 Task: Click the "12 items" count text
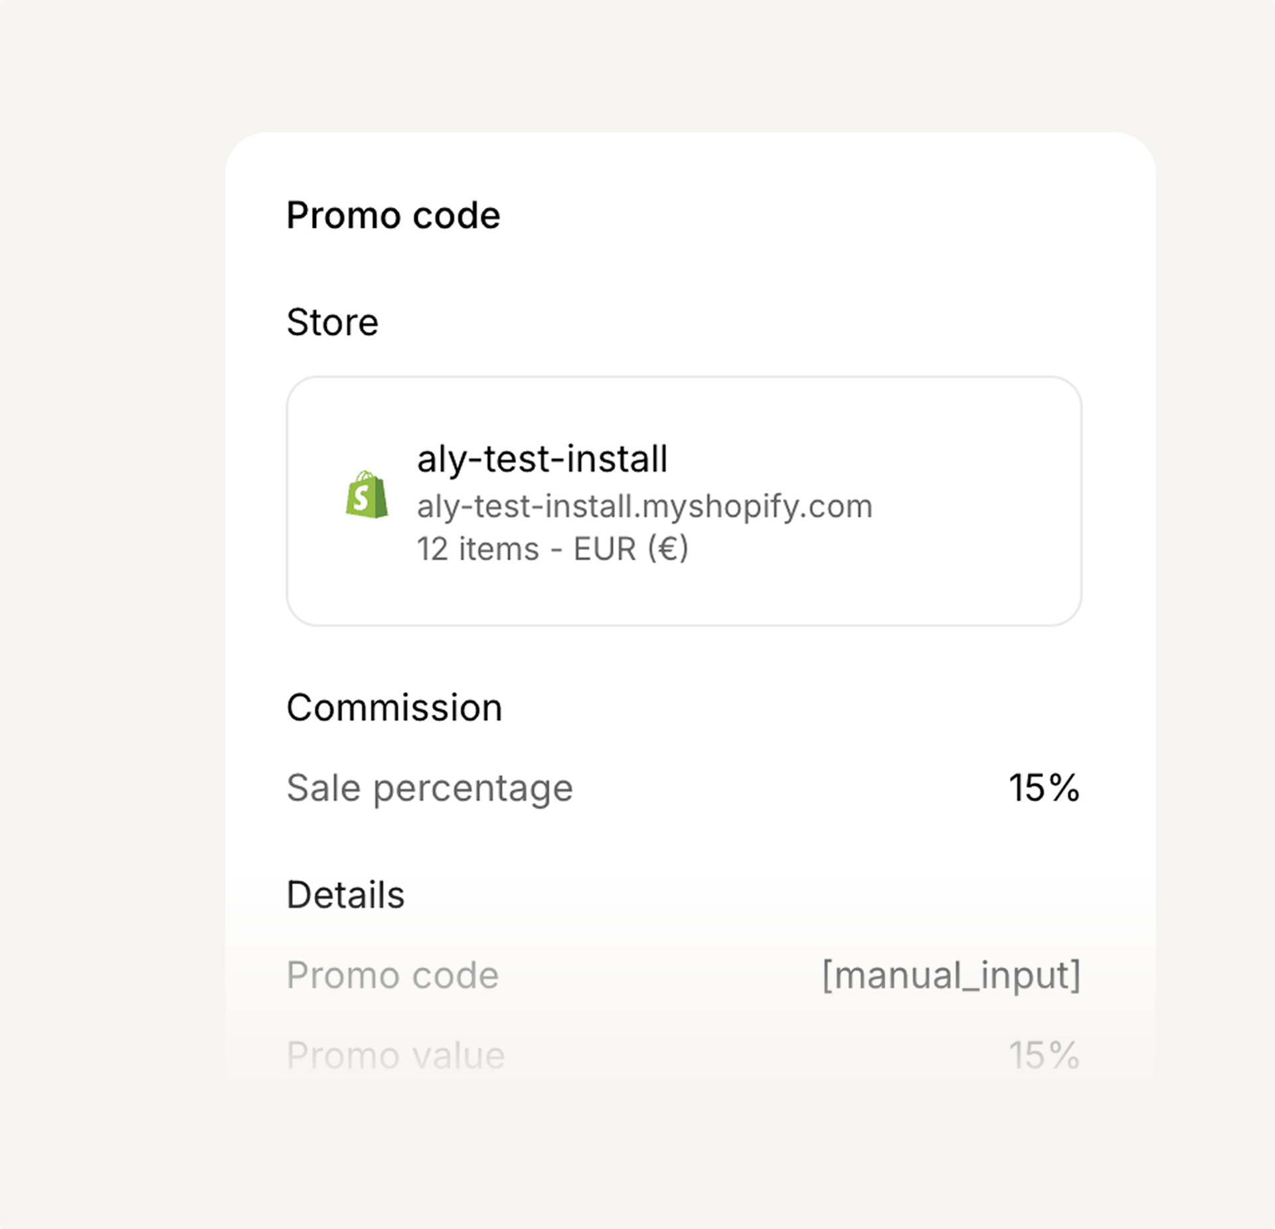(x=477, y=549)
